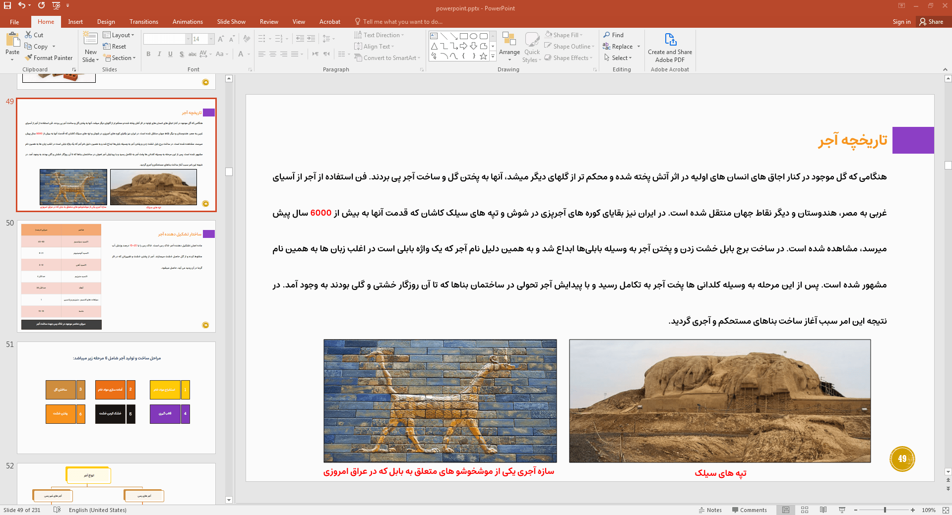The width and height of the screenshot is (952, 515).
Task: Select the rectangle shape in gallery
Action: pos(463,36)
